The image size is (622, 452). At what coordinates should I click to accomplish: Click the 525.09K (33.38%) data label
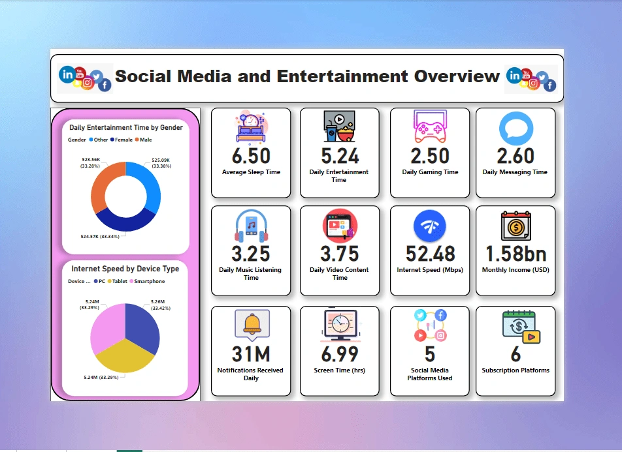(161, 163)
